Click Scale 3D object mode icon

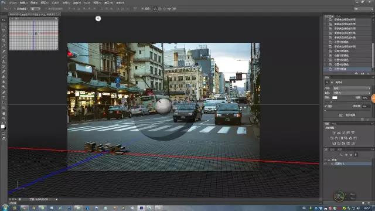(x=174, y=9)
